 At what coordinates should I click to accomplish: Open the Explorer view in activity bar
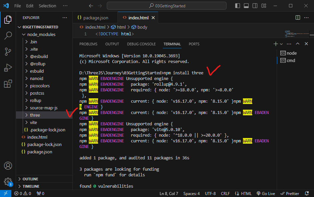coord(8,19)
